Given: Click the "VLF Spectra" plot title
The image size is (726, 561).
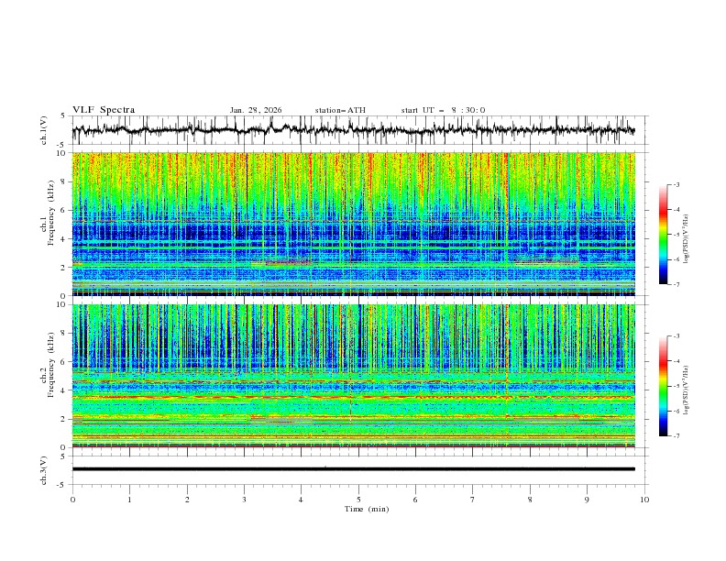Looking at the screenshot, I should coord(104,110).
